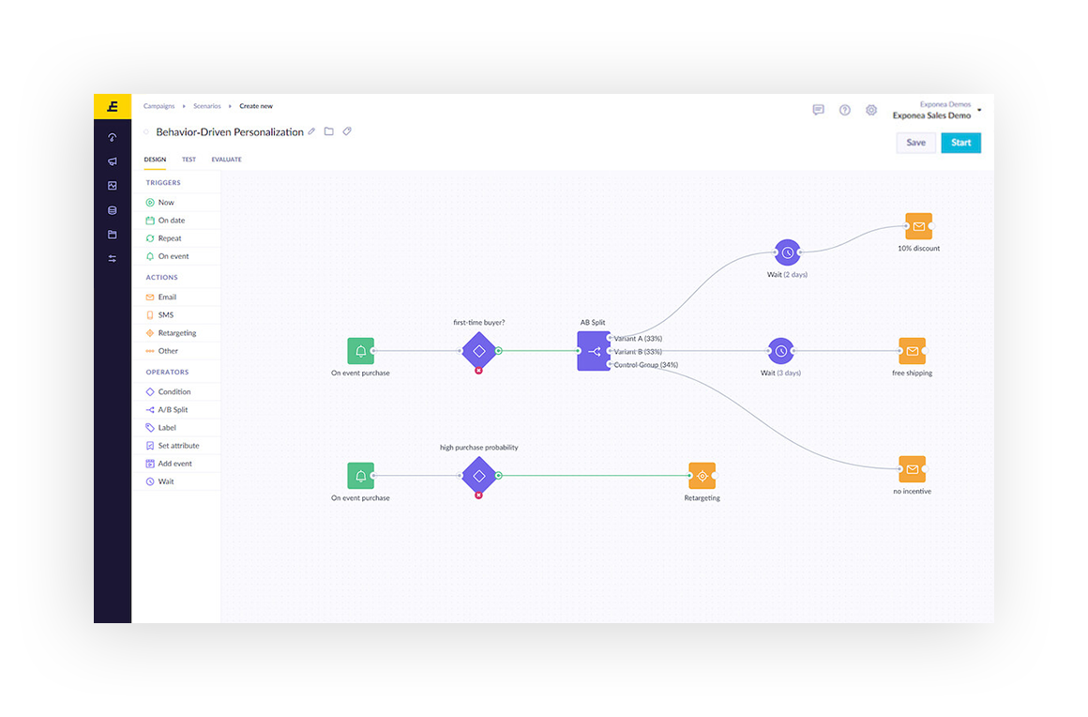Choose the Set attribute operator item

tap(178, 446)
